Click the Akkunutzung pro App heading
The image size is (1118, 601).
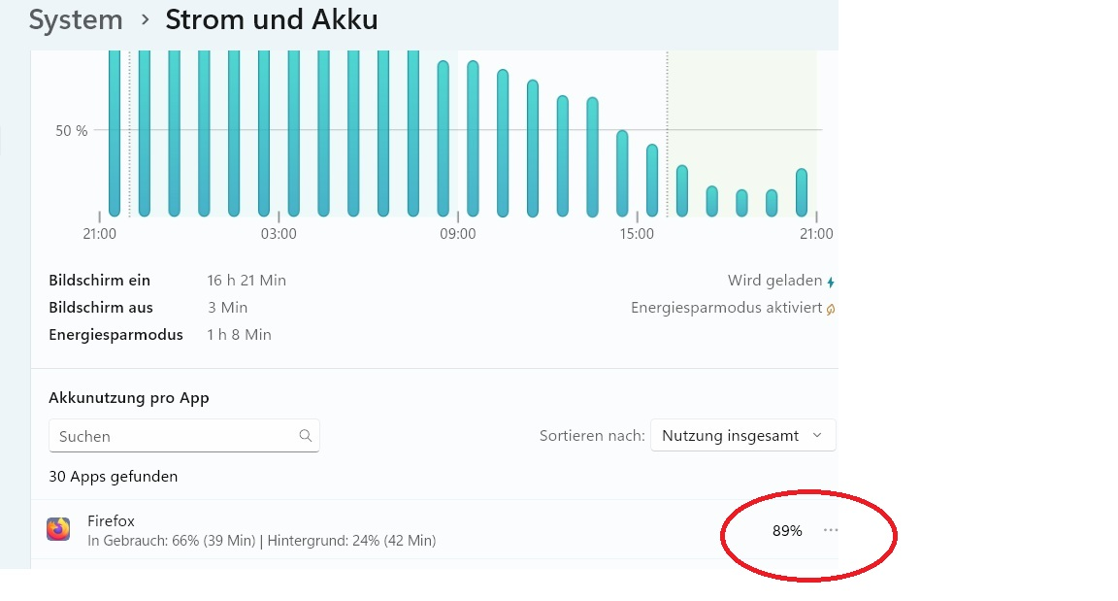(x=129, y=397)
